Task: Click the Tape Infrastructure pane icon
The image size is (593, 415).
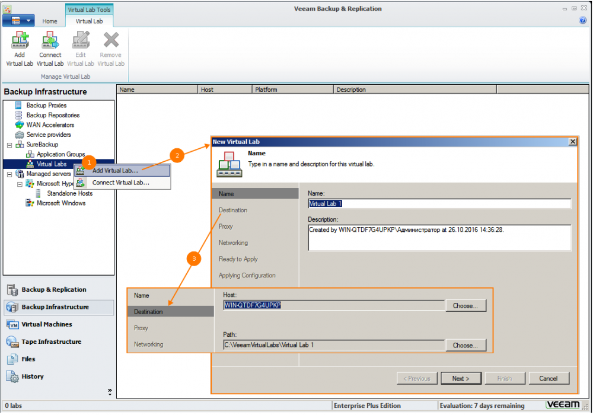Action: point(12,342)
